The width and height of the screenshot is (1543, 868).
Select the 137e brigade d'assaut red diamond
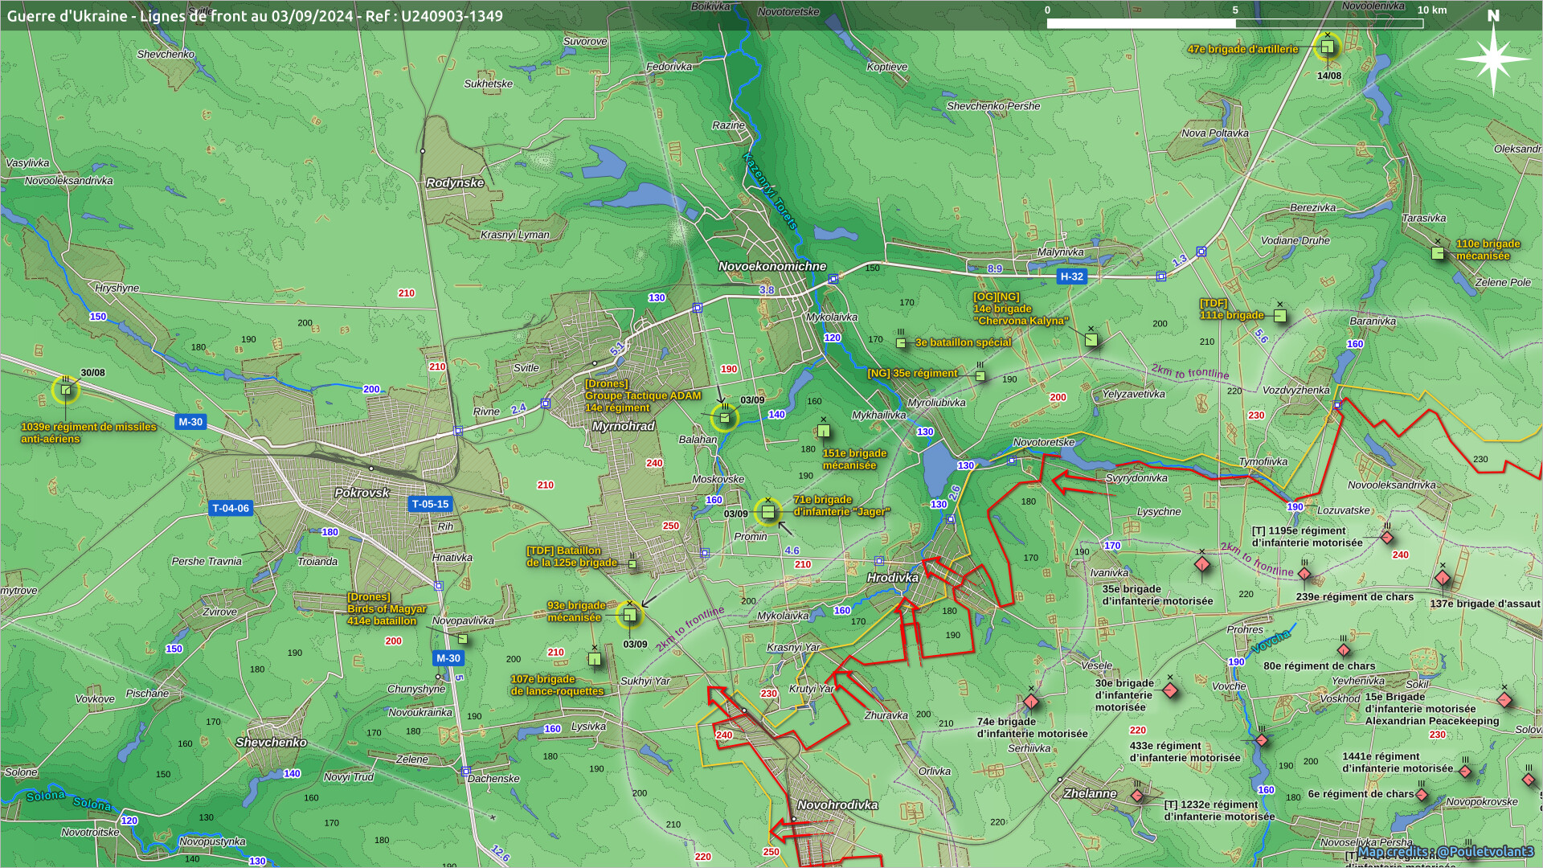coord(1443,578)
